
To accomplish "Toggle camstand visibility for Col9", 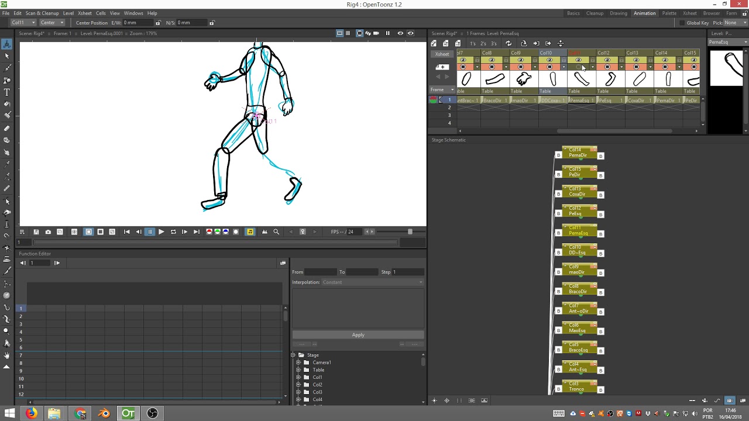I will pyautogui.click(x=521, y=67).
